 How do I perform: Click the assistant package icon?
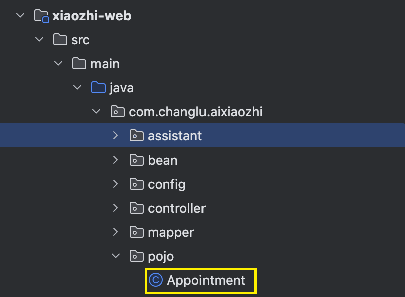click(x=136, y=135)
